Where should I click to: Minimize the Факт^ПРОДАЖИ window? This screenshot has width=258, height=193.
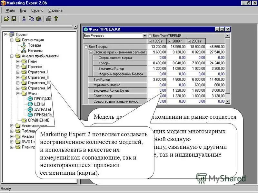217,29
